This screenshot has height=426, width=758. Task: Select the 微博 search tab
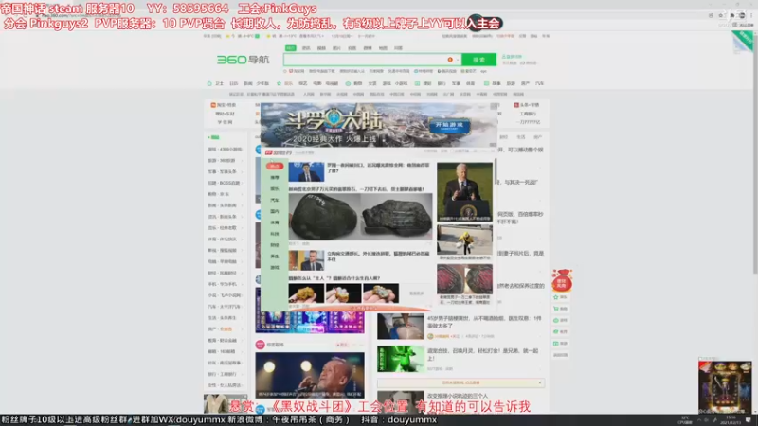[368, 48]
